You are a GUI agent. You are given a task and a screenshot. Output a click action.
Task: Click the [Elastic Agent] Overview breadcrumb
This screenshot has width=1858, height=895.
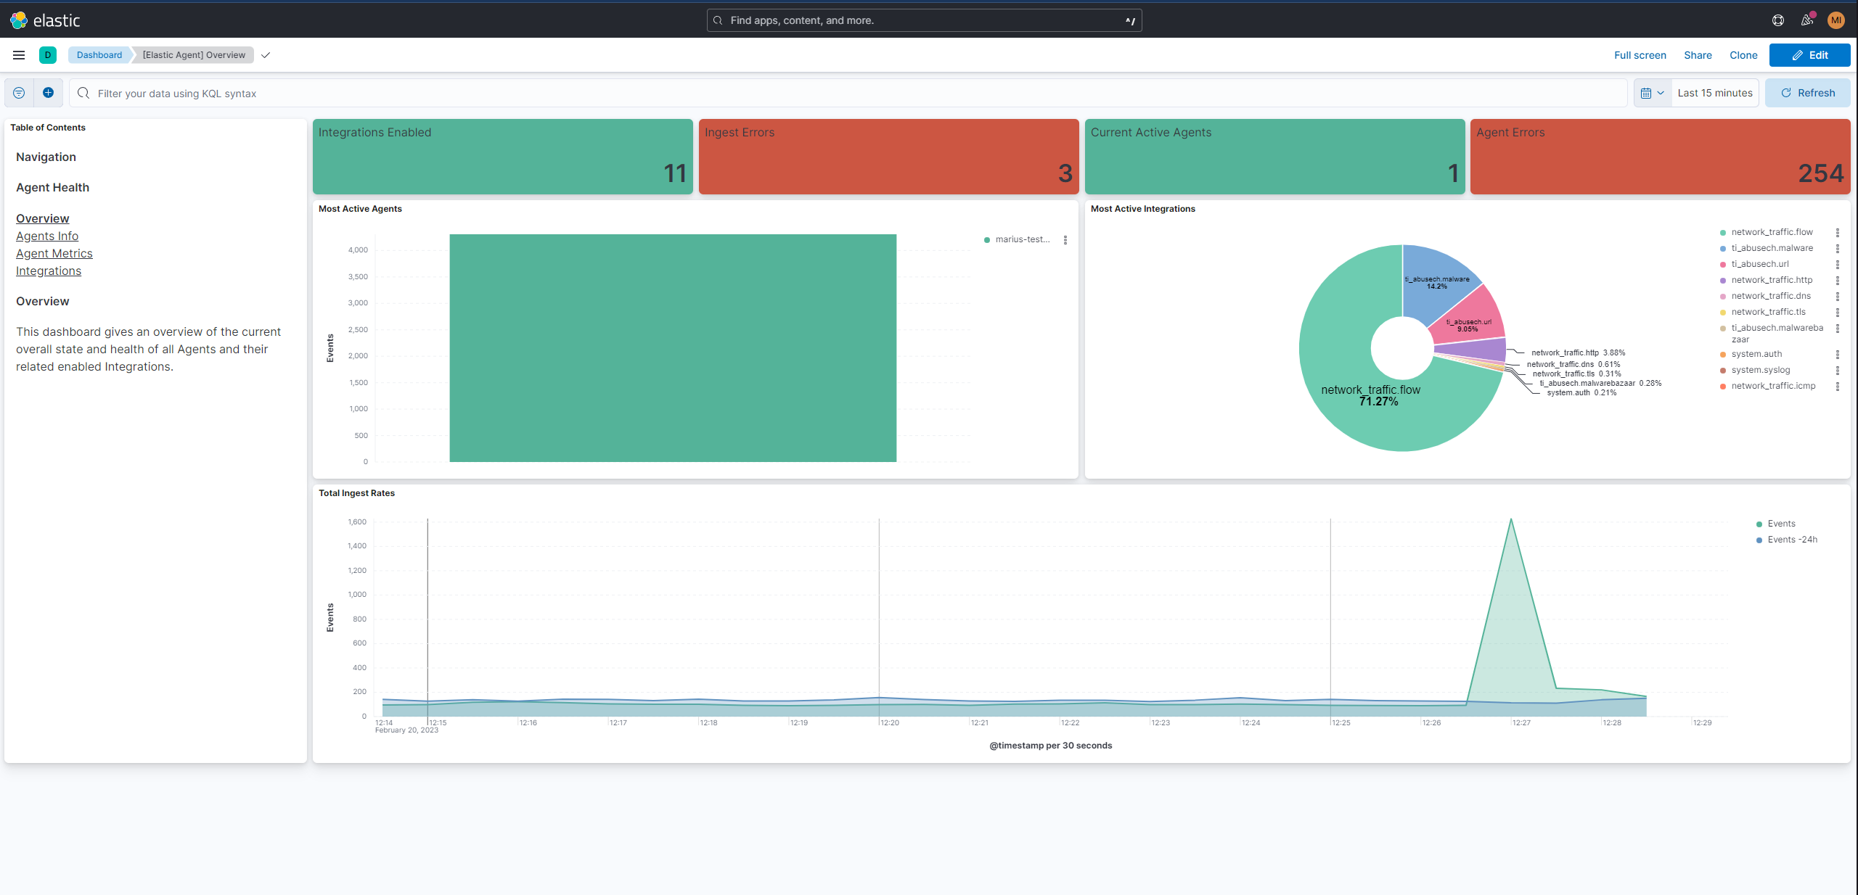coord(192,54)
